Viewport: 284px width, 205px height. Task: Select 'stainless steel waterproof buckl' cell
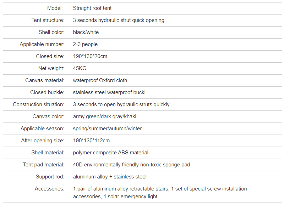click(175, 92)
